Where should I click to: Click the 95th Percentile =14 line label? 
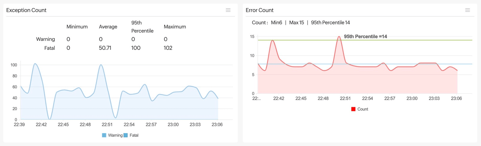pyautogui.click(x=365, y=36)
